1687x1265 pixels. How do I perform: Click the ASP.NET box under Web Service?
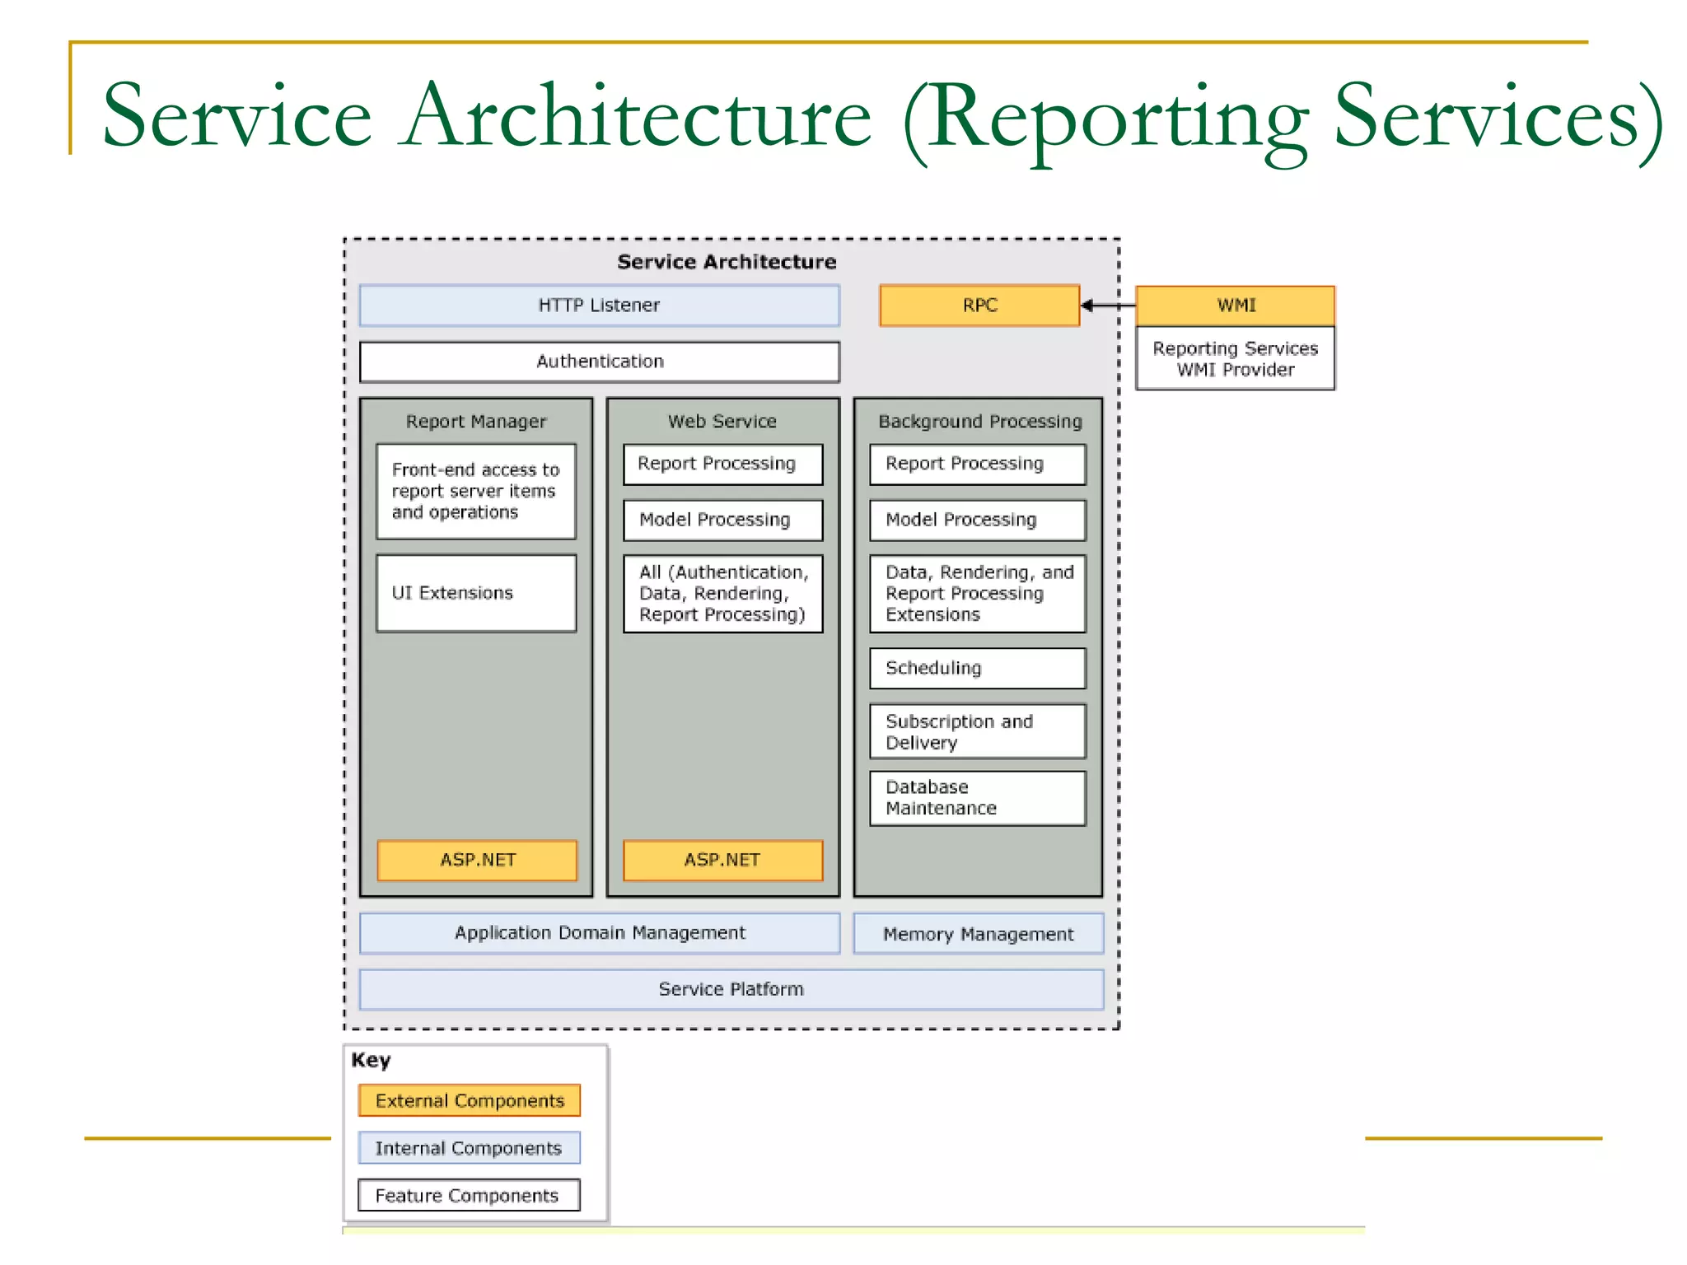point(723,860)
